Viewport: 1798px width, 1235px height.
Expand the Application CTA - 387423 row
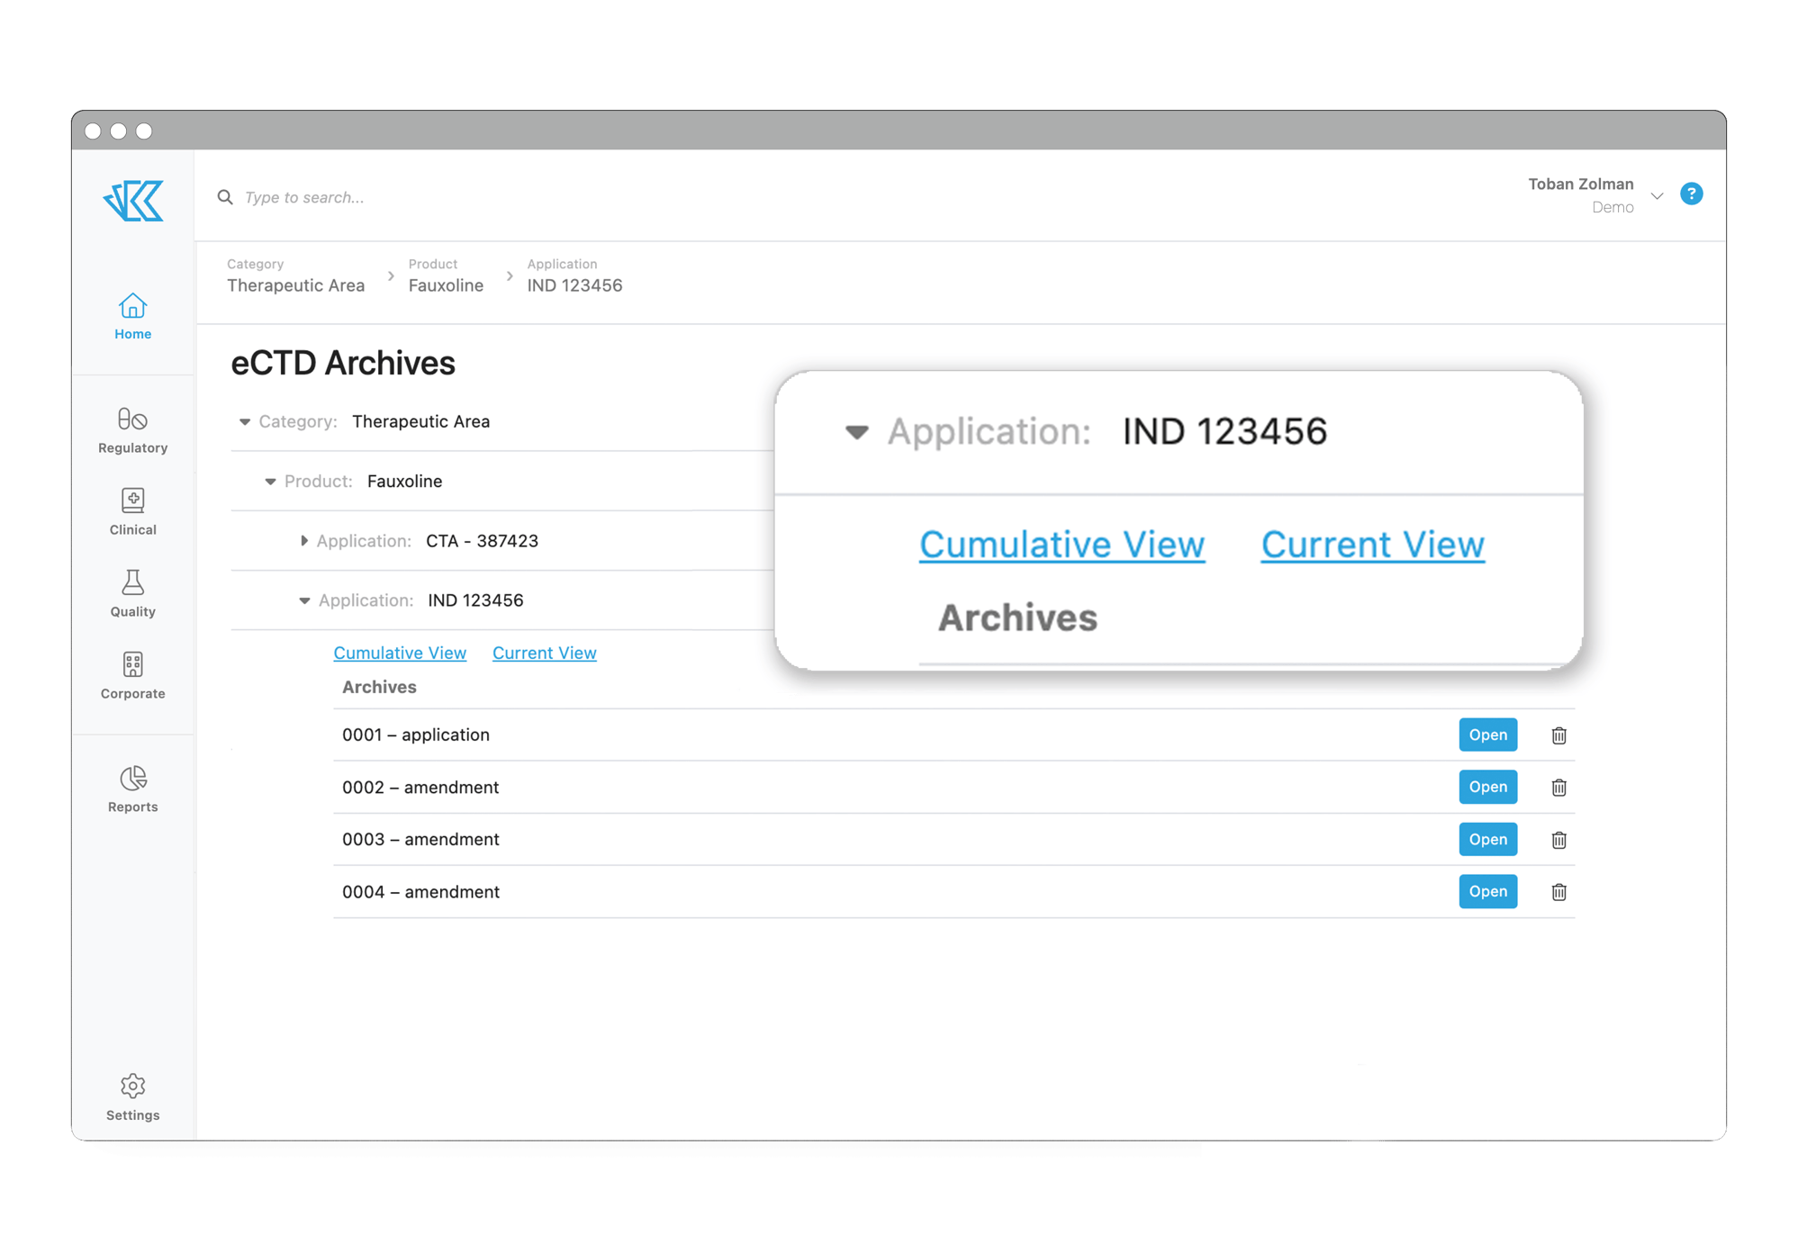pos(303,541)
